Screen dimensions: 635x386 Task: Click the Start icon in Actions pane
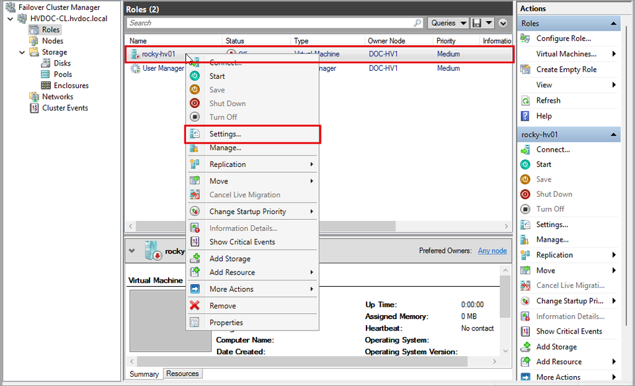click(x=525, y=165)
